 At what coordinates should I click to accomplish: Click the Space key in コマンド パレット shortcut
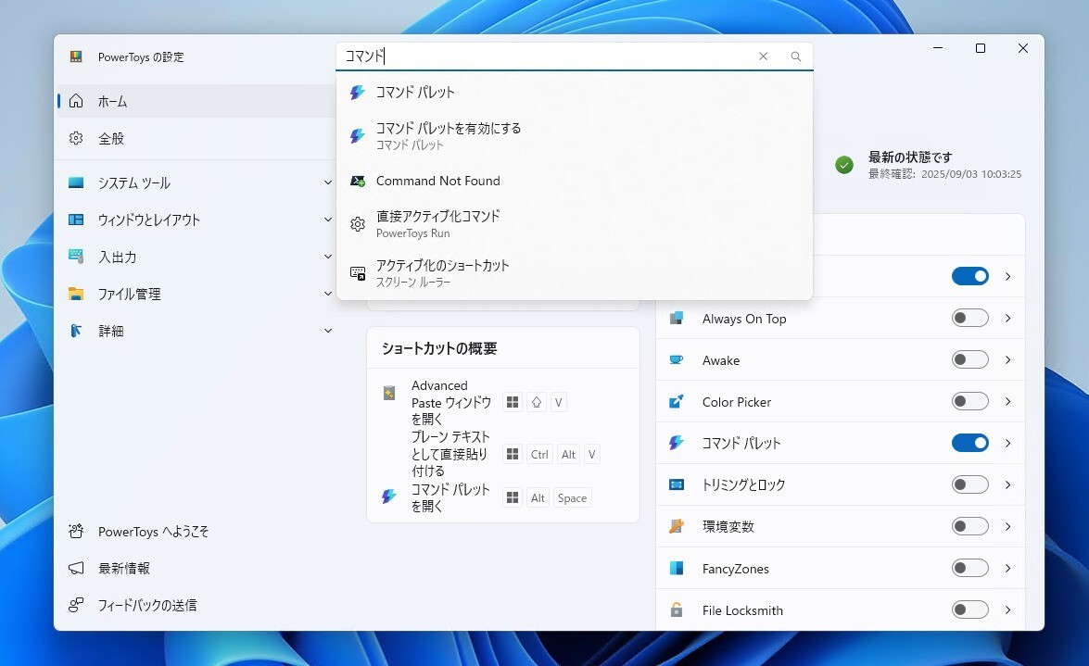coord(572,498)
